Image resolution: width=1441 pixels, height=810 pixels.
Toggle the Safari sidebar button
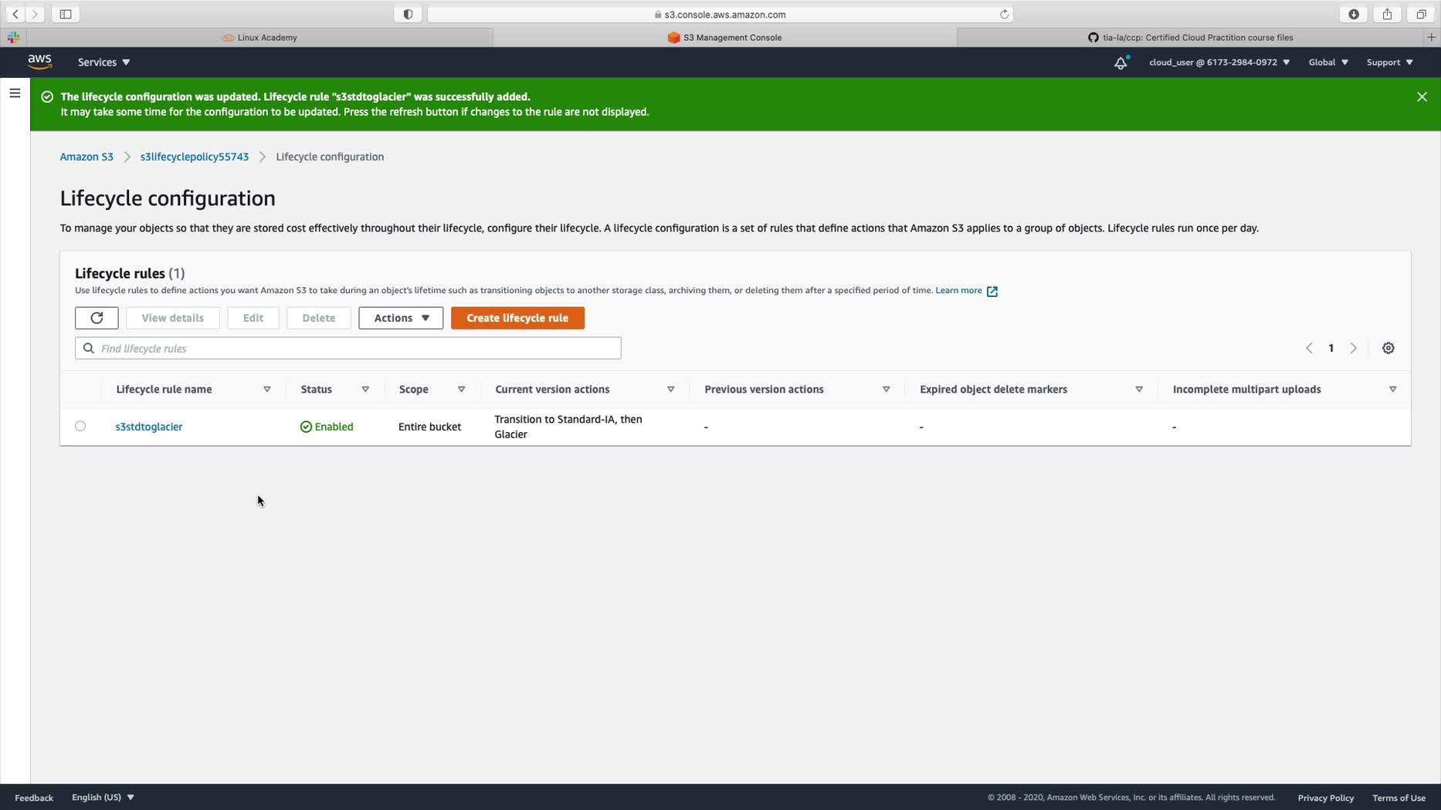66,14
